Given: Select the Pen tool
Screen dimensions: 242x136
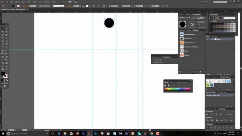Looking at the screenshot, I should 3,35.
